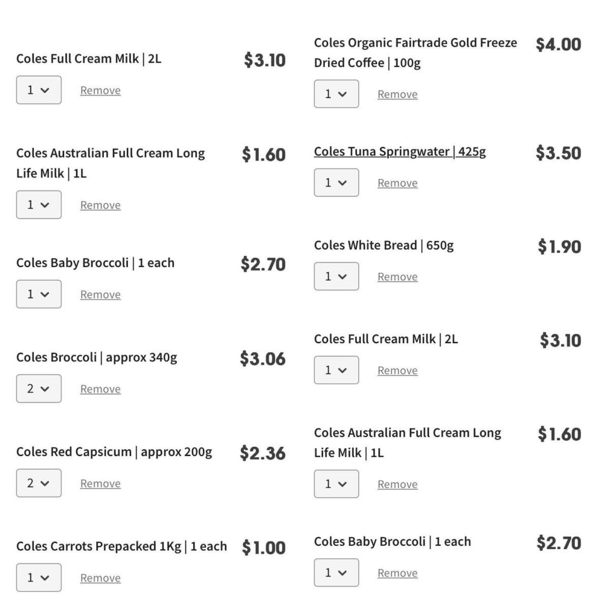The width and height of the screenshot is (610, 610).
Task: Expand quantity selector for Coles Red Capsicum
Action: (39, 483)
